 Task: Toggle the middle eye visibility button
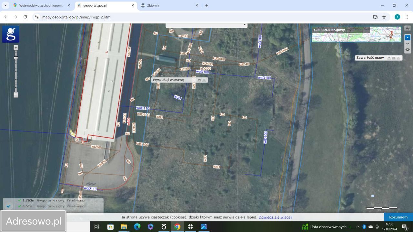408,43
